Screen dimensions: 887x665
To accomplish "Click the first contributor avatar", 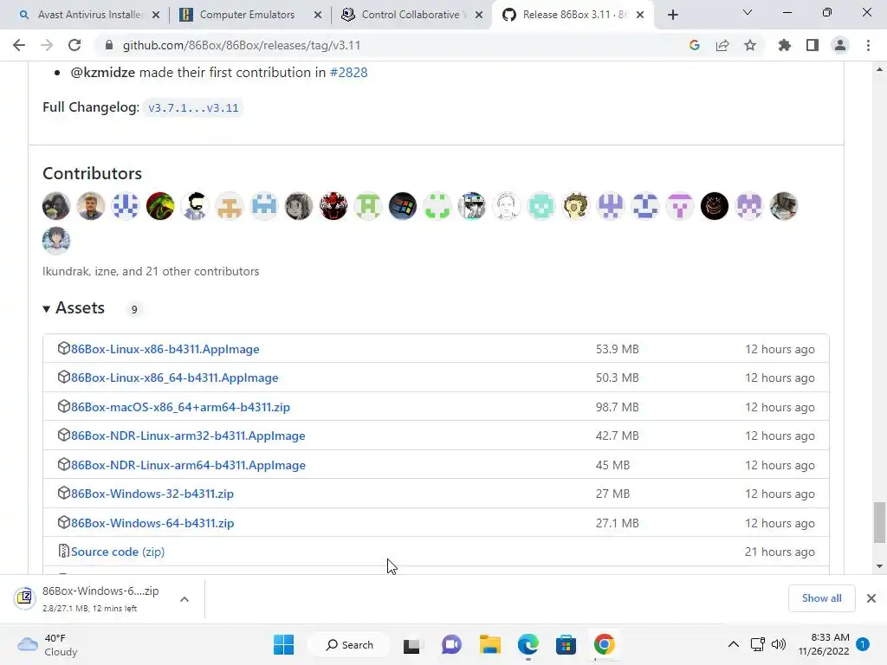I will click(x=56, y=206).
